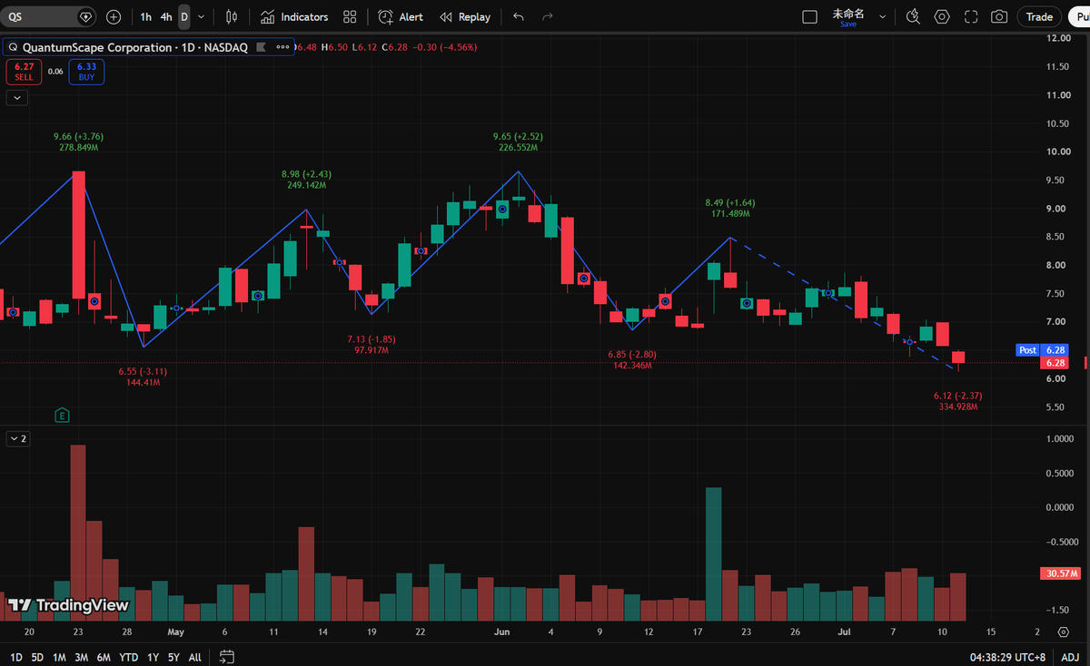This screenshot has width=1090, height=666.
Task: Click the 12.00 price scale label
Action: coord(1057,38)
